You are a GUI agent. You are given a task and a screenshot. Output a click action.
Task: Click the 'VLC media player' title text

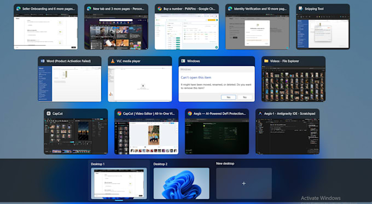click(129, 61)
